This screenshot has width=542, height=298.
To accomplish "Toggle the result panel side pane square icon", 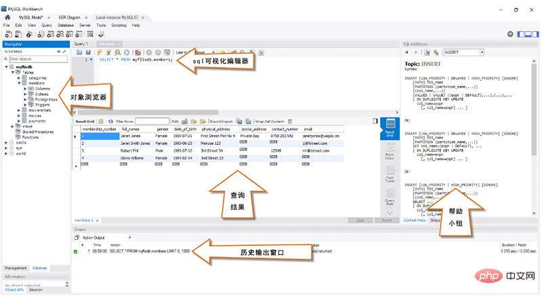I will click(375, 121).
